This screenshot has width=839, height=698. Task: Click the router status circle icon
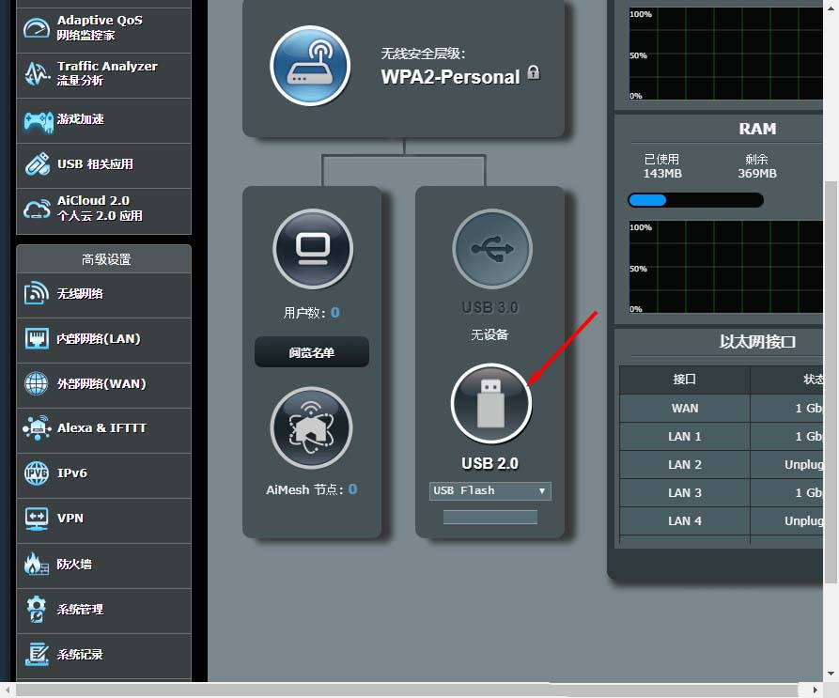[310, 66]
